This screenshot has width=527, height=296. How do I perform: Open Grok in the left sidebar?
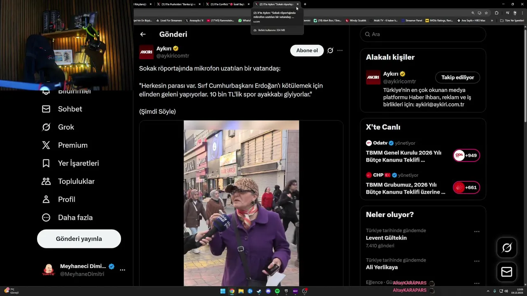click(58, 127)
